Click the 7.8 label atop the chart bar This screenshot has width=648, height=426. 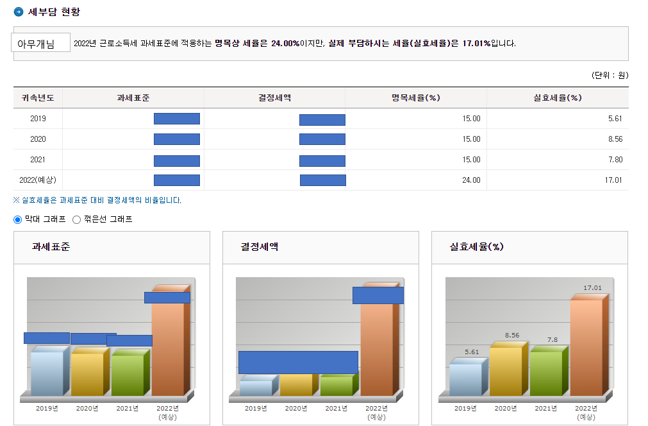[x=552, y=339]
